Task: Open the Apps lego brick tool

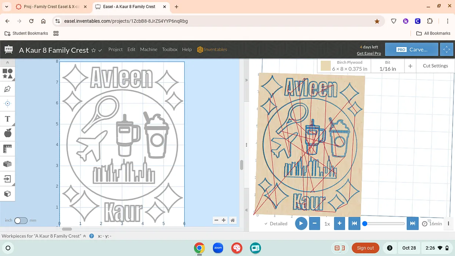Action: pyautogui.click(x=8, y=164)
